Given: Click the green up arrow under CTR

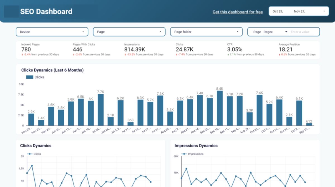Looking at the screenshot, I should click(228, 55).
